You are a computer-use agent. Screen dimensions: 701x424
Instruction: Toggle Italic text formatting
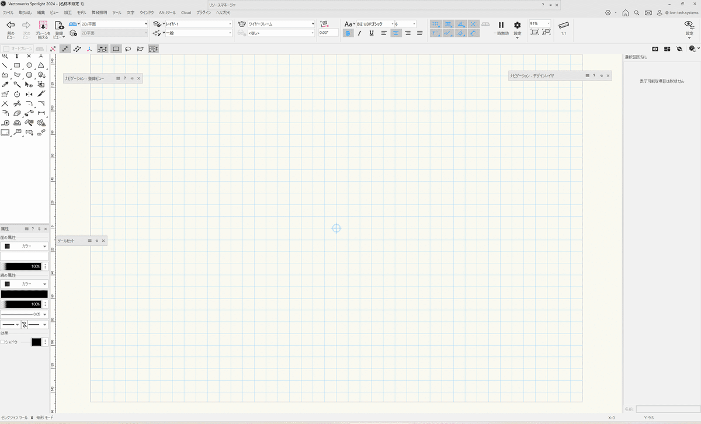click(359, 33)
